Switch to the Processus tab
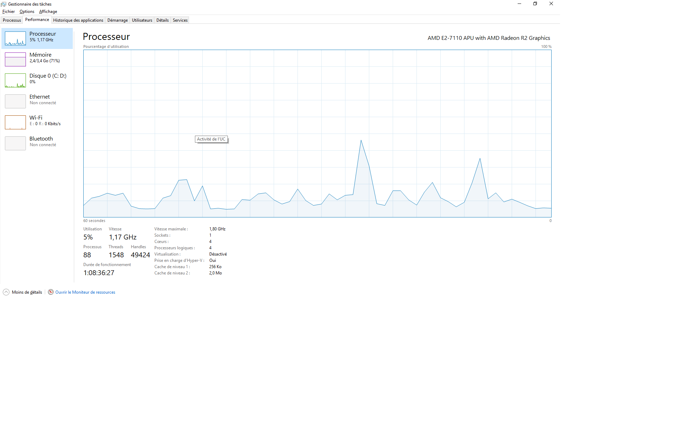This screenshot has width=700, height=437. (12, 20)
